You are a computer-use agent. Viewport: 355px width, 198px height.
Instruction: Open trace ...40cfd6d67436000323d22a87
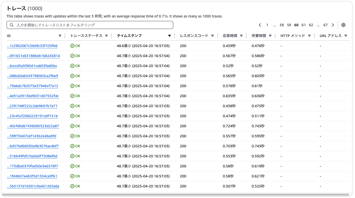pos(33,126)
